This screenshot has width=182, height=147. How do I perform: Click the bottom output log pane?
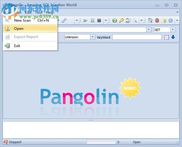(x=91, y=130)
